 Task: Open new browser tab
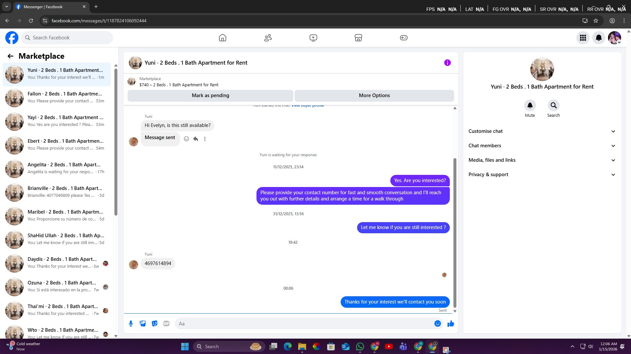click(96, 7)
